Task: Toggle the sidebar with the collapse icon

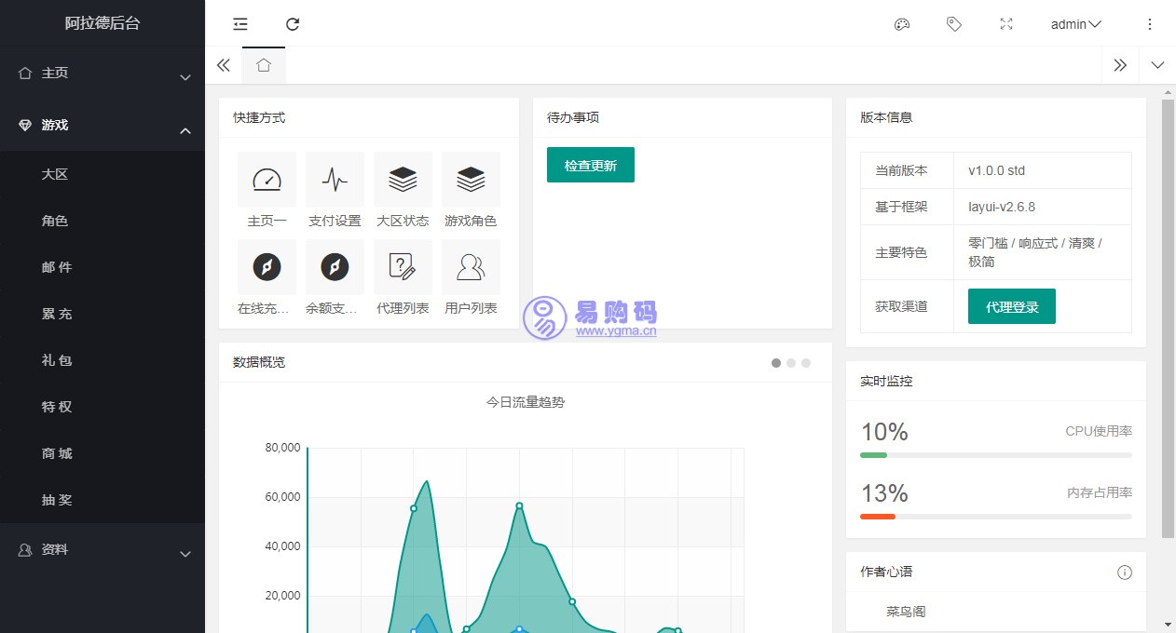Action: [240, 24]
